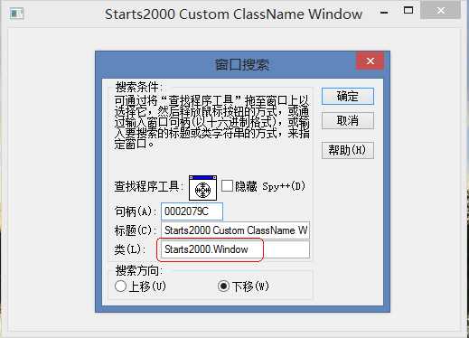Click the 帮助(H) button
The height and width of the screenshot is (338, 469).
coord(348,150)
